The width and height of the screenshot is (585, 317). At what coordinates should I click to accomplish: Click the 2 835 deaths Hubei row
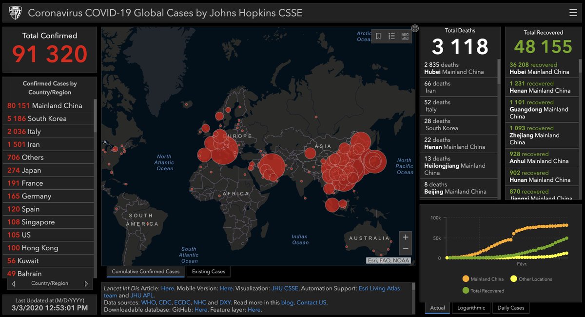pos(459,68)
